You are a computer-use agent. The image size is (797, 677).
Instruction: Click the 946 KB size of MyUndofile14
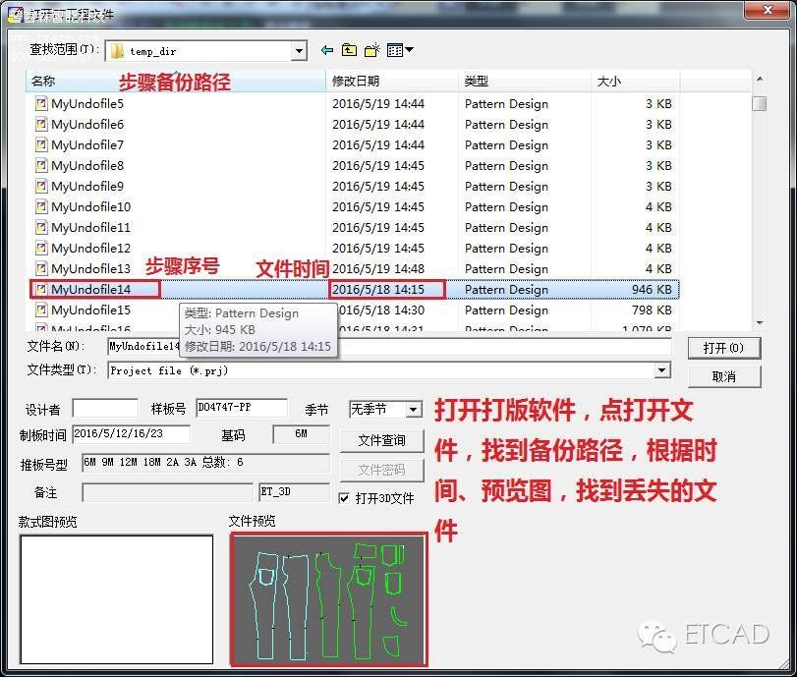(x=652, y=289)
